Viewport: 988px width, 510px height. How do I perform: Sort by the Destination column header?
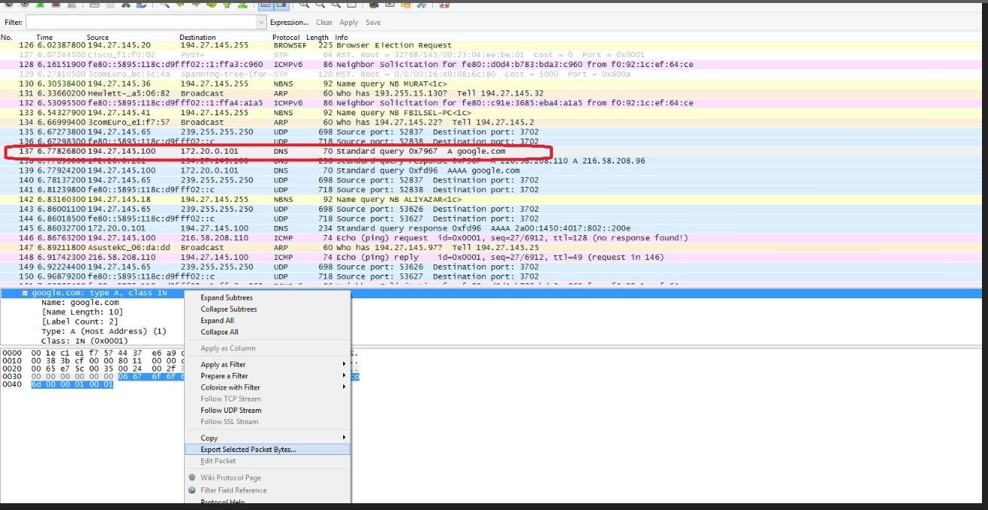click(x=198, y=37)
